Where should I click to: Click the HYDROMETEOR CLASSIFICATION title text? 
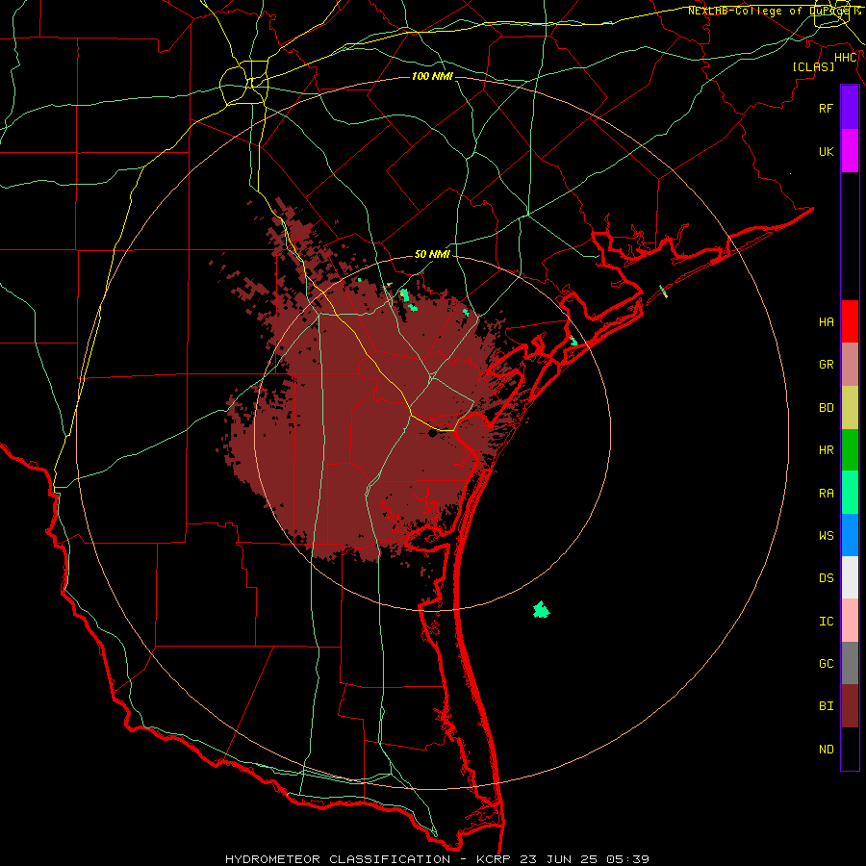[338, 859]
